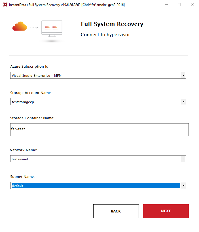This screenshot has height=232, width=199.
Task: Click the InstantData app icon in title bar
Action: (5, 5)
